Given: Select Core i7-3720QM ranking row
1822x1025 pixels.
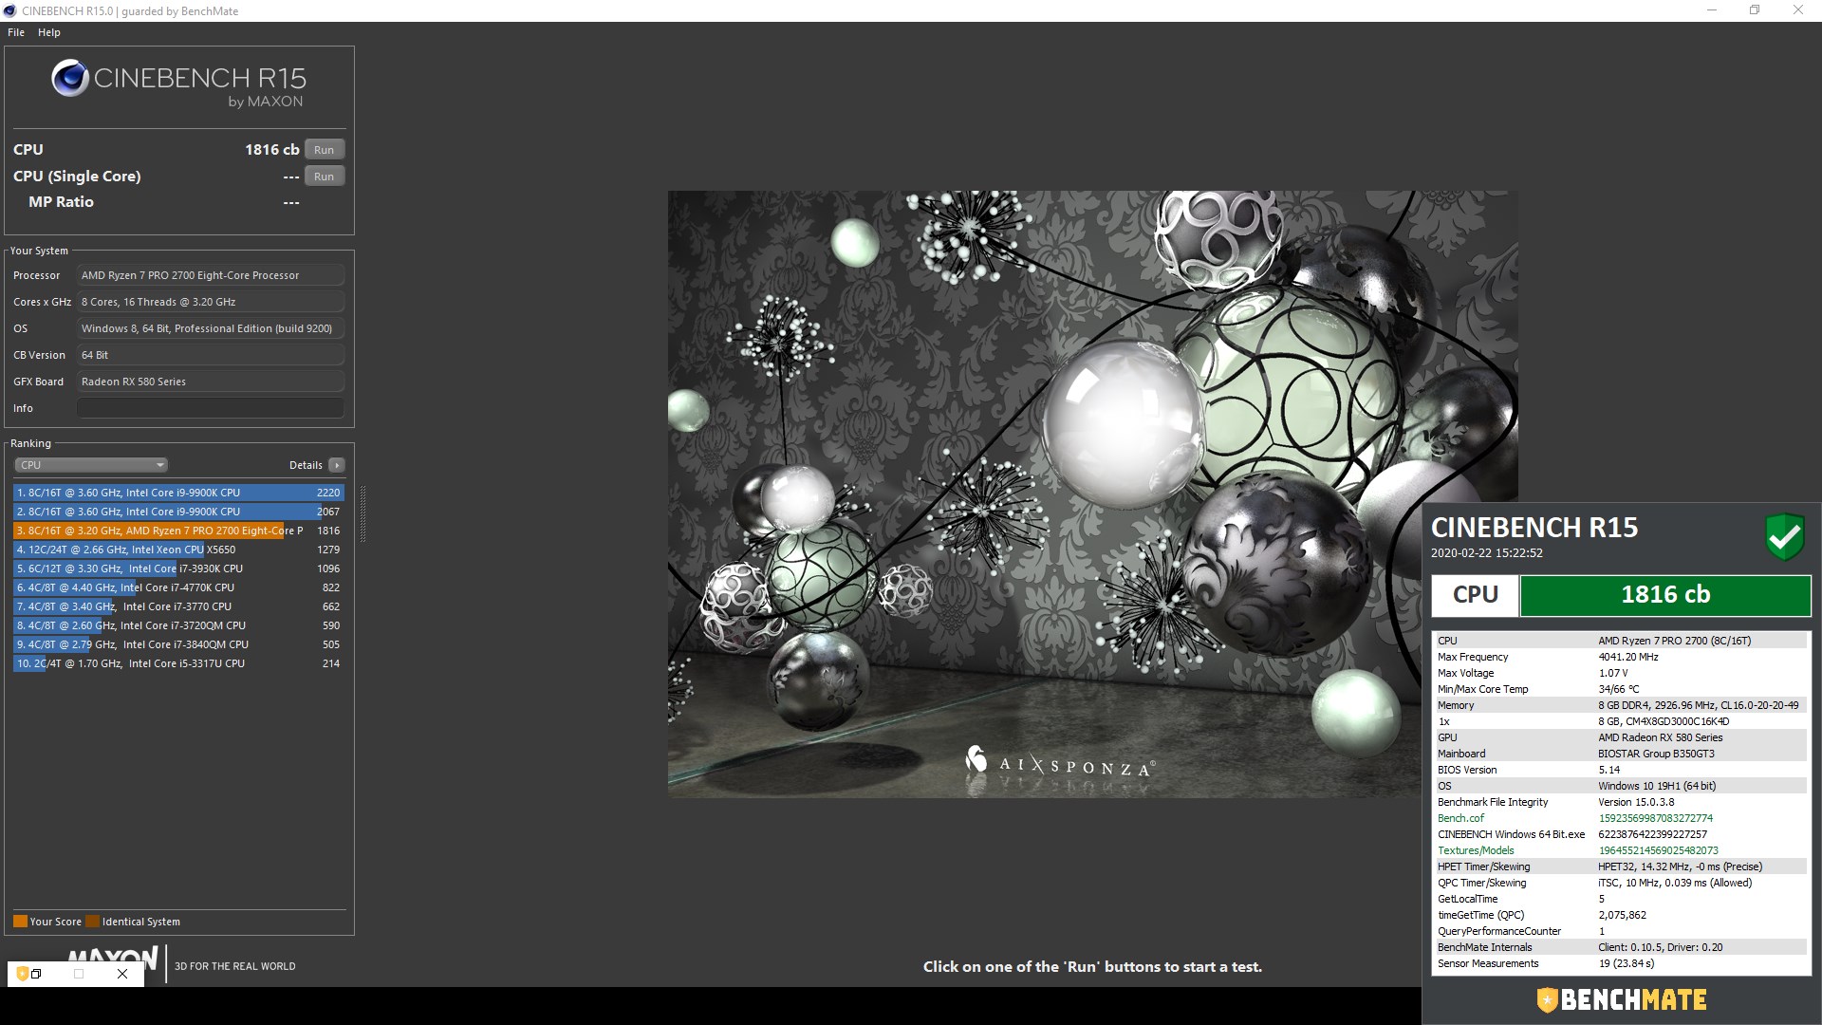Looking at the screenshot, I should coord(178,625).
